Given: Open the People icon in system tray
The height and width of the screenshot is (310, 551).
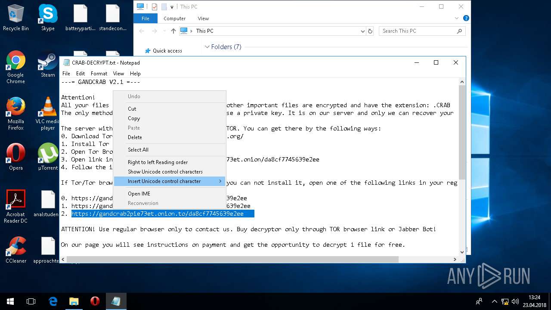Looking at the screenshot, I should click(x=479, y=301).
